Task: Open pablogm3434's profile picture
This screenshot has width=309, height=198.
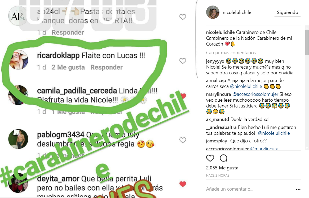Action: pyautogui.click(x=18, y=139)
